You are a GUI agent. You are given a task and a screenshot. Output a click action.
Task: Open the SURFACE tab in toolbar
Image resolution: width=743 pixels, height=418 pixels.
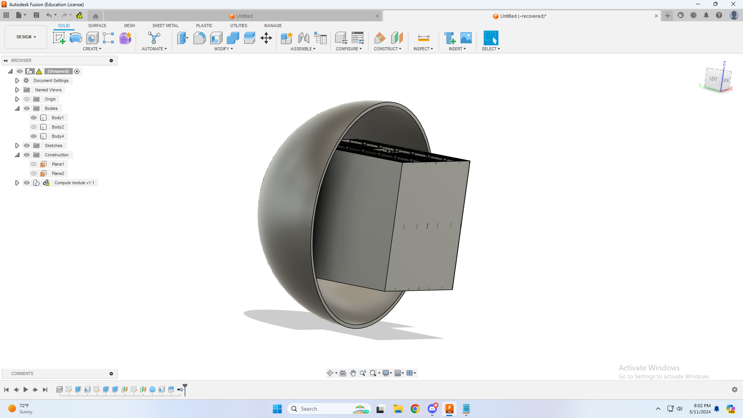tap(97, 26)
